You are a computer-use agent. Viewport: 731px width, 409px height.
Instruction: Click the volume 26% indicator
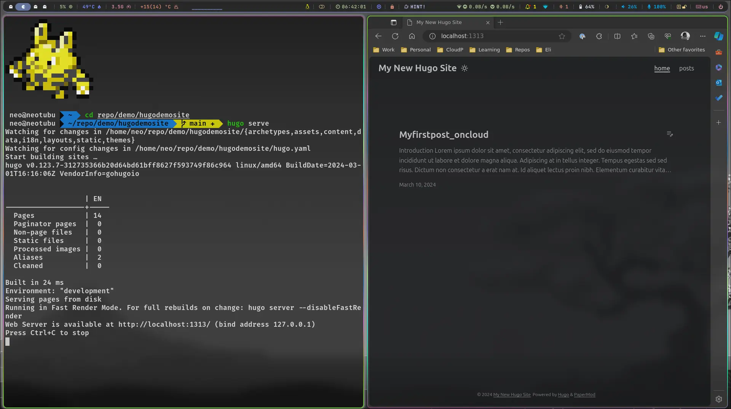click(629, 6)
